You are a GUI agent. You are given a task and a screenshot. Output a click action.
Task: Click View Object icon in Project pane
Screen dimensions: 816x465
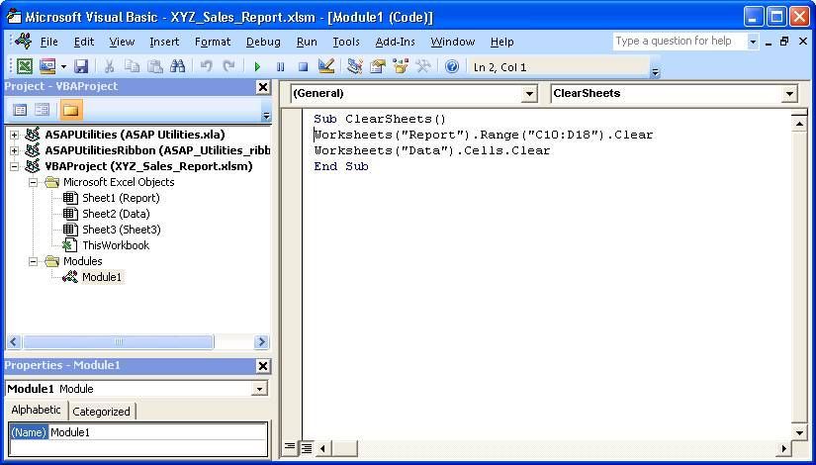click(x=43, y=110)
